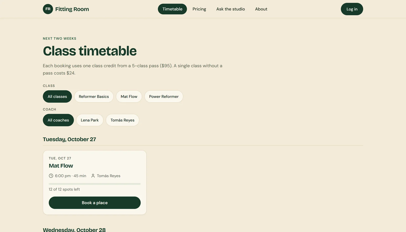Image resolution: width=406 pixels, height=232 pixels.
Task: Click the clock icon beside 6:00 pm
Action: (x=51, y=176)
